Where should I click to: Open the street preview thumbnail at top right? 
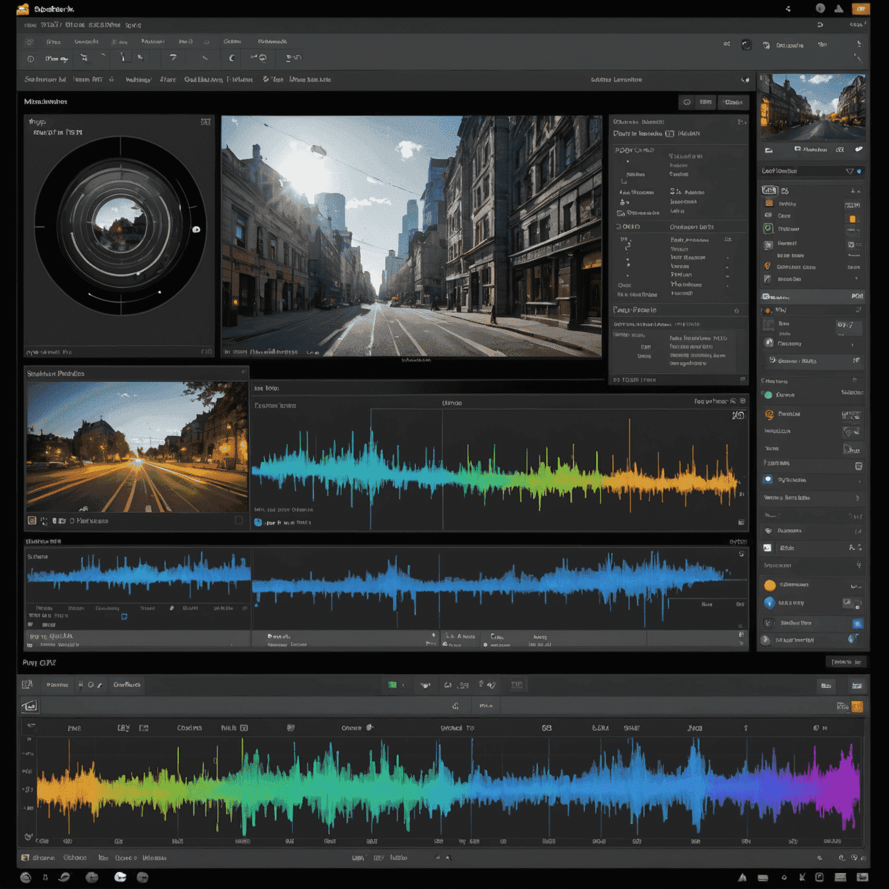click(x=813, y=106)
